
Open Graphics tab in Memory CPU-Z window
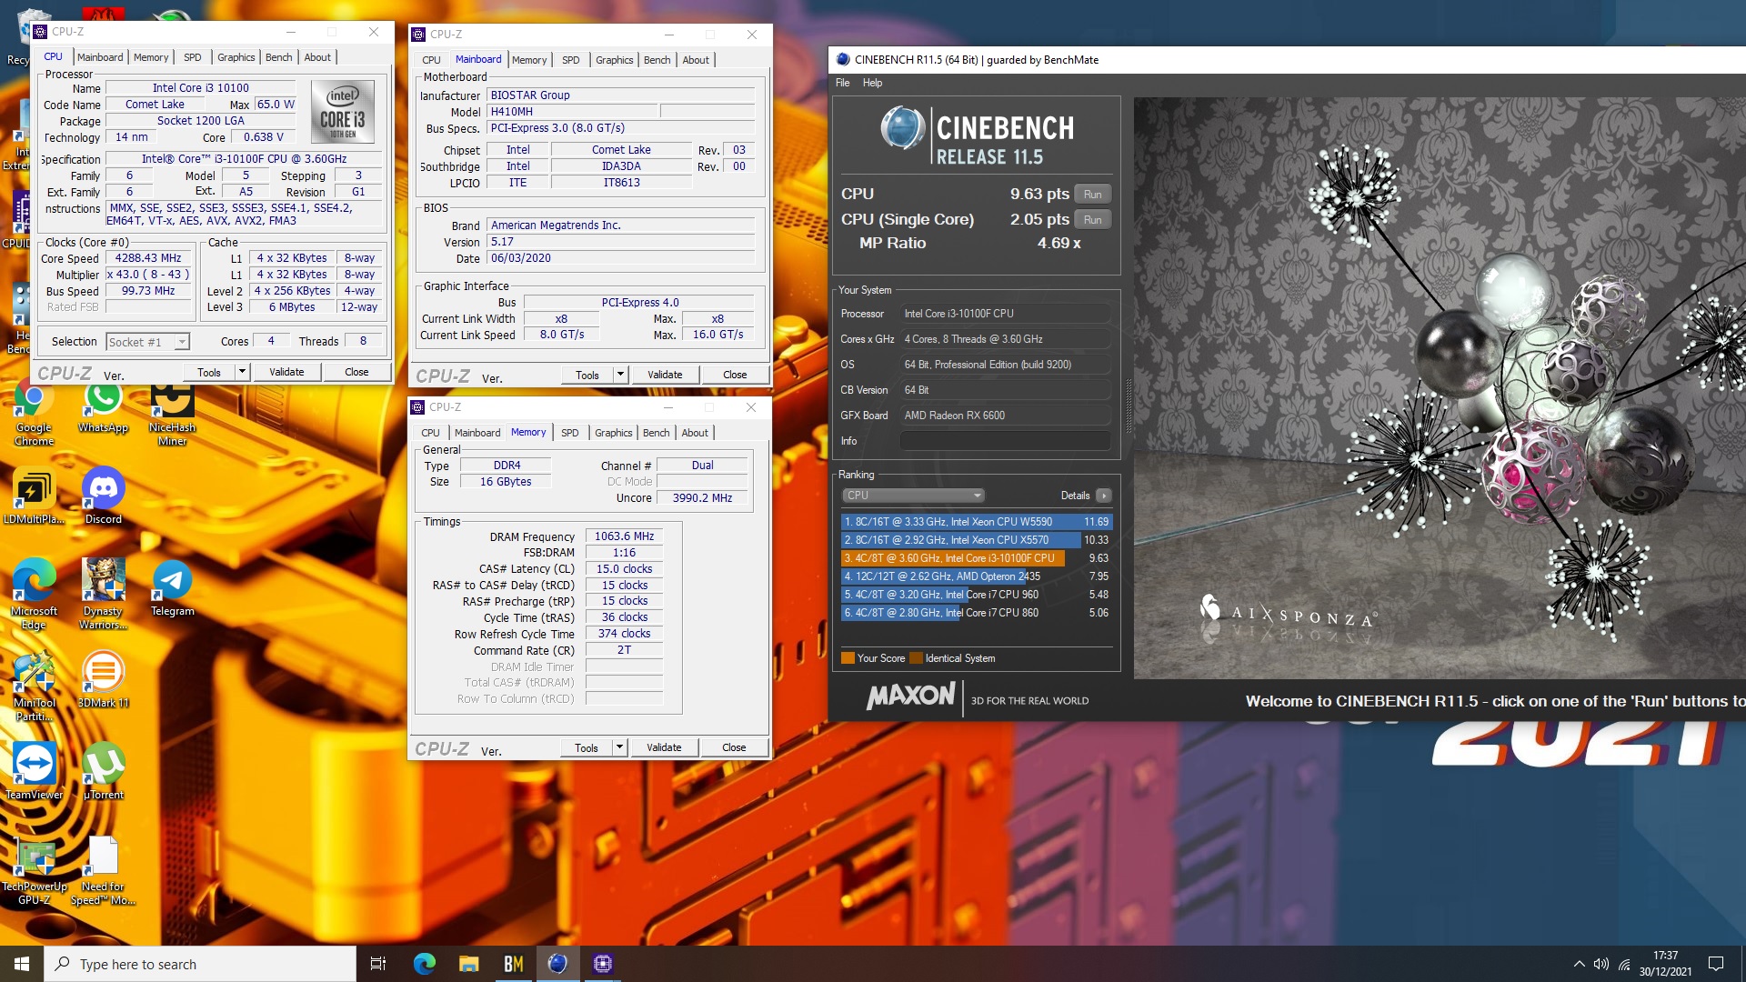click(613, 433)
